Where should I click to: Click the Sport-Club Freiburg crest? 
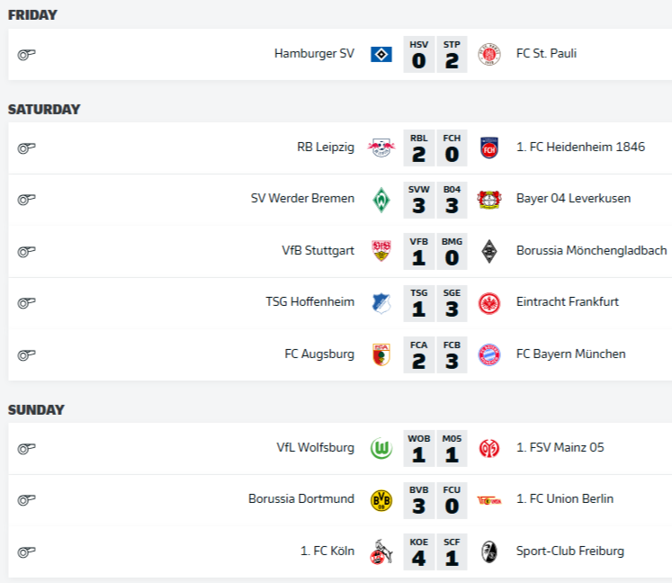[x=488, y=552]
